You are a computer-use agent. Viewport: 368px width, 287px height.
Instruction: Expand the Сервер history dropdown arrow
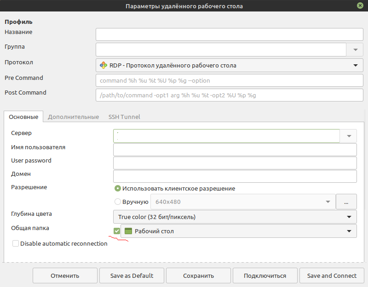click(x=349, y=136)
